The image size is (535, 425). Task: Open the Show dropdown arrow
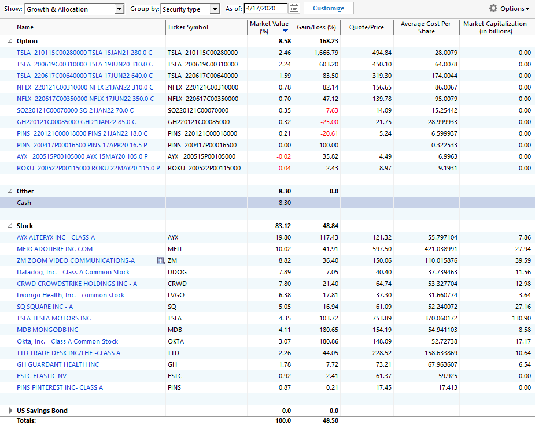coord(119,9)
